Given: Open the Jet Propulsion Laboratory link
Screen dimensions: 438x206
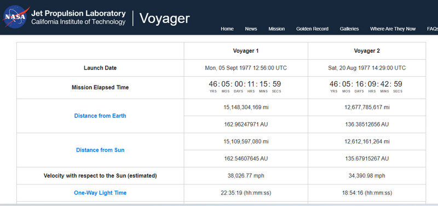Looking at the screenshot, I should (x=78, y=13).
